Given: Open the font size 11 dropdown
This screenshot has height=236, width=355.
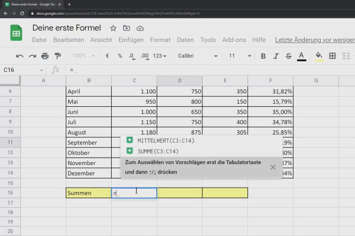Looking at the screenshot, I should (240, 56).
